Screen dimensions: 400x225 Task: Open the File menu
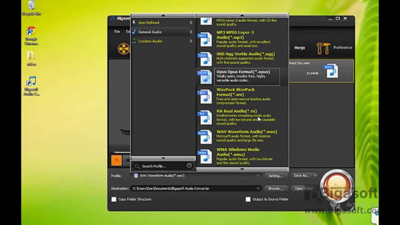(117, 32)
